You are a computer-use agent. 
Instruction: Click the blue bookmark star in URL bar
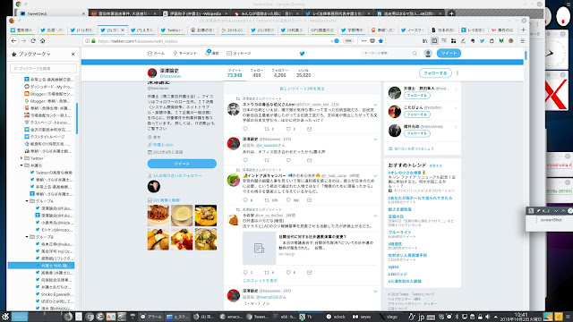coord(381,41)
